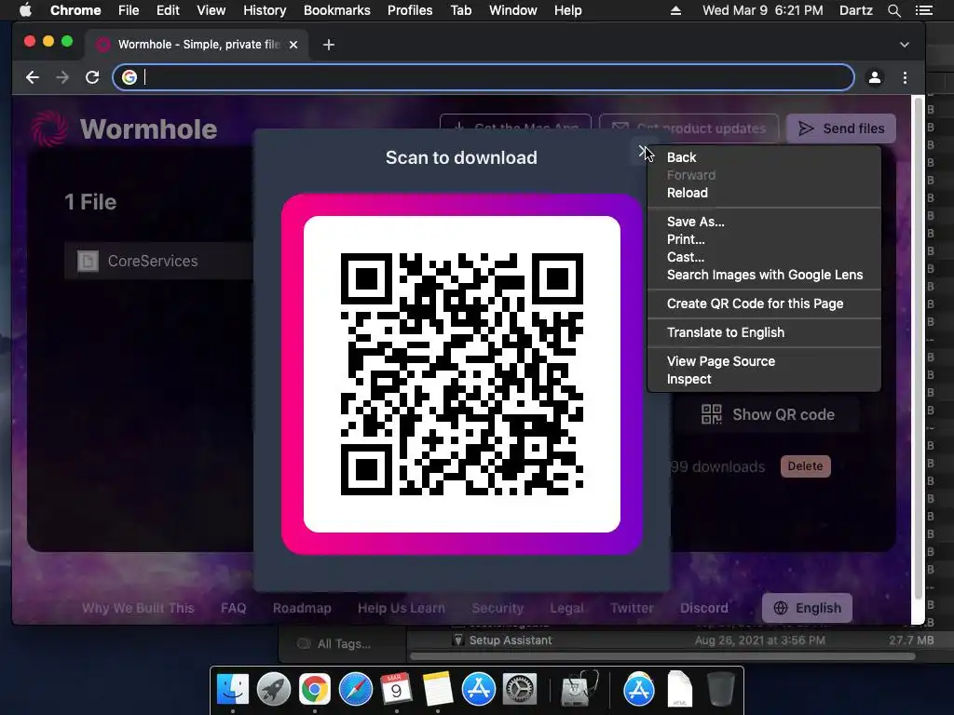Open Safari from the Dock
This screenshot has width=954, height=715.
pos(355,690)
